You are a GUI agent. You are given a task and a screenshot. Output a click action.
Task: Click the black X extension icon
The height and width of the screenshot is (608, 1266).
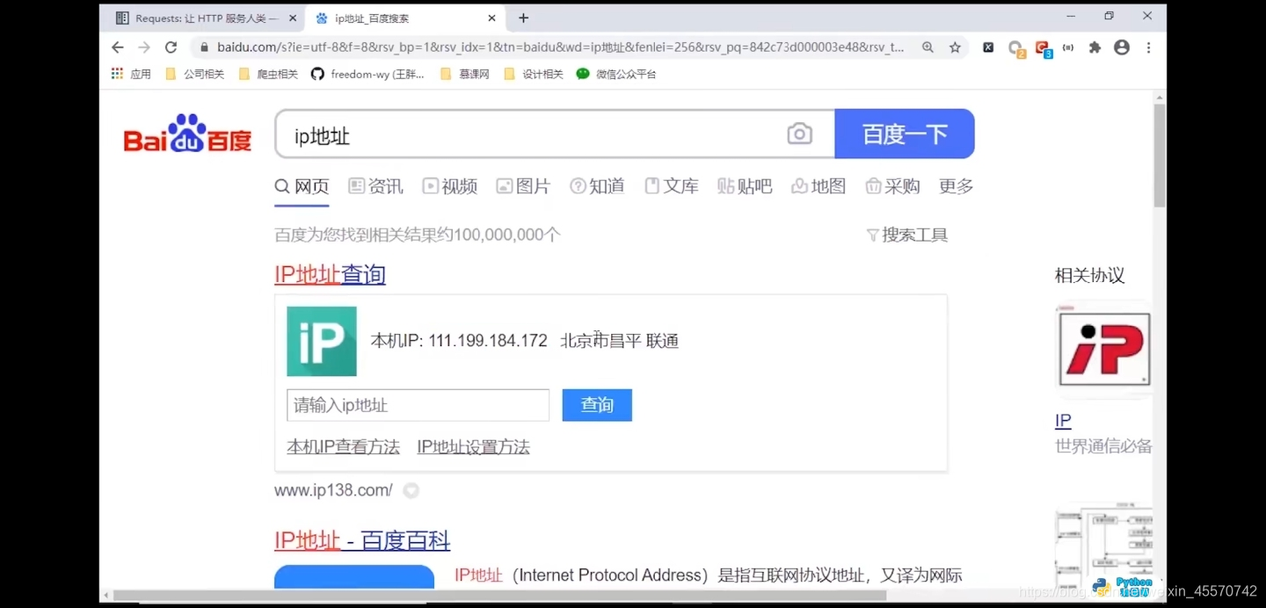pos(988,47)
